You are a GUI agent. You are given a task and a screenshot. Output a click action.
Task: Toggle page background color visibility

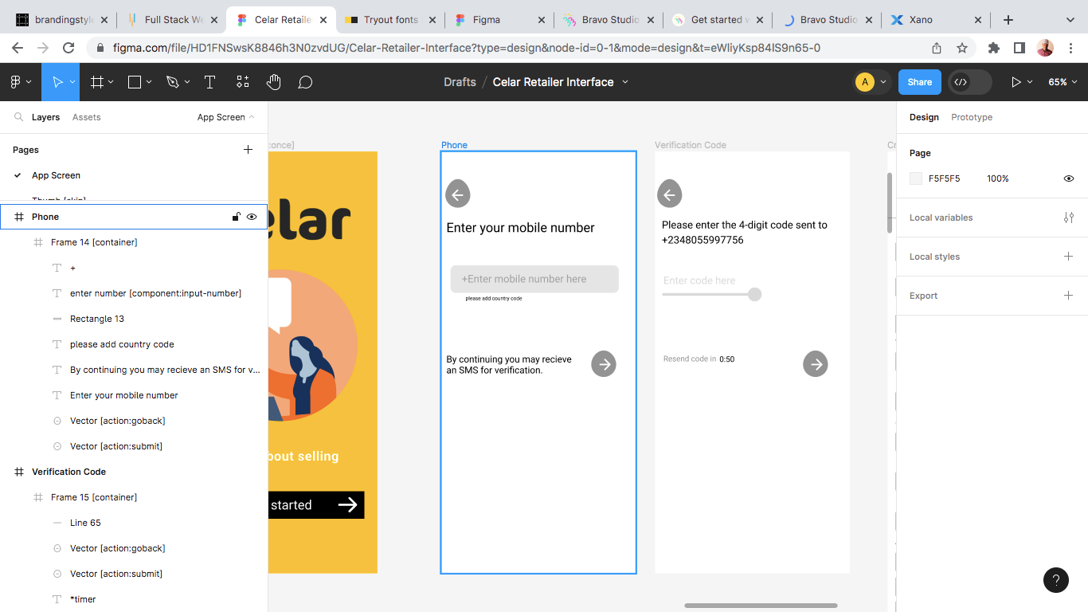pyautogui.click(x=1069, y=178)
